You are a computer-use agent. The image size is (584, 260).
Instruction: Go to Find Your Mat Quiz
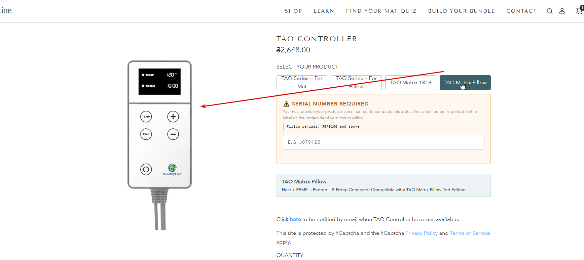coord(381,11)
